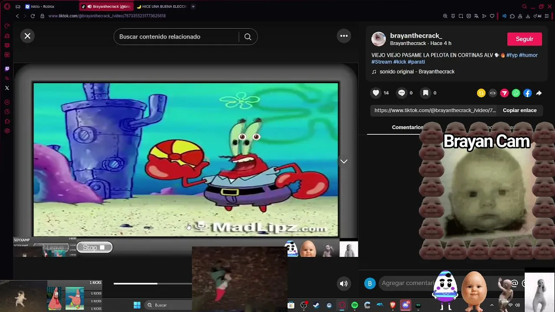Viewport: 555px width, 312px height.
Task: Go back to the previous page
Action: click(17, 16)
